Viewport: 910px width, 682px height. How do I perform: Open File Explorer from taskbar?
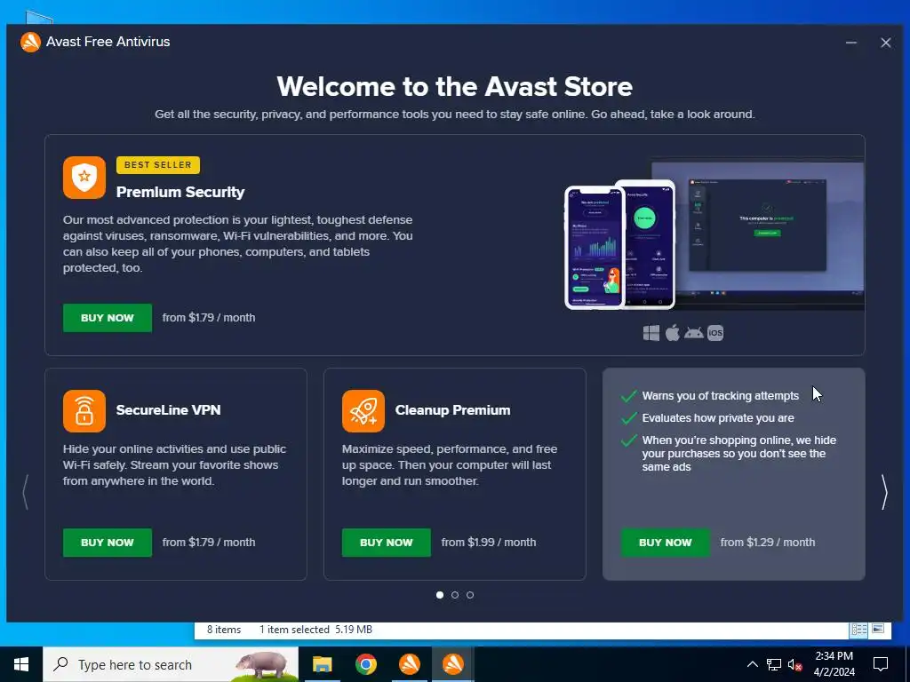click(322, 664)
